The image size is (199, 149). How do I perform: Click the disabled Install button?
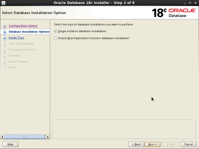(x=170, y=144)
